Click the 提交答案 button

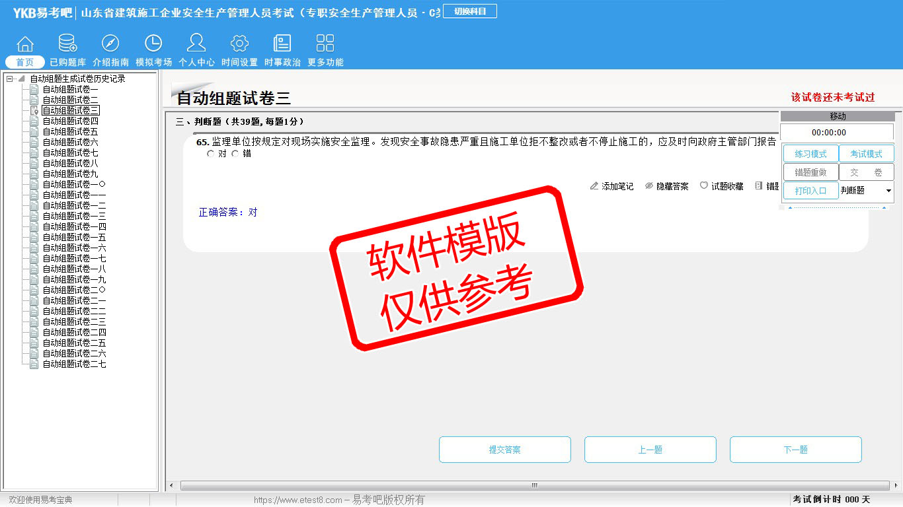[x=504, y=450]
